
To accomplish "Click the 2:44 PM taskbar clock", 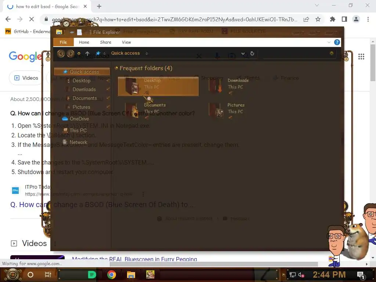I will [329, 275].
